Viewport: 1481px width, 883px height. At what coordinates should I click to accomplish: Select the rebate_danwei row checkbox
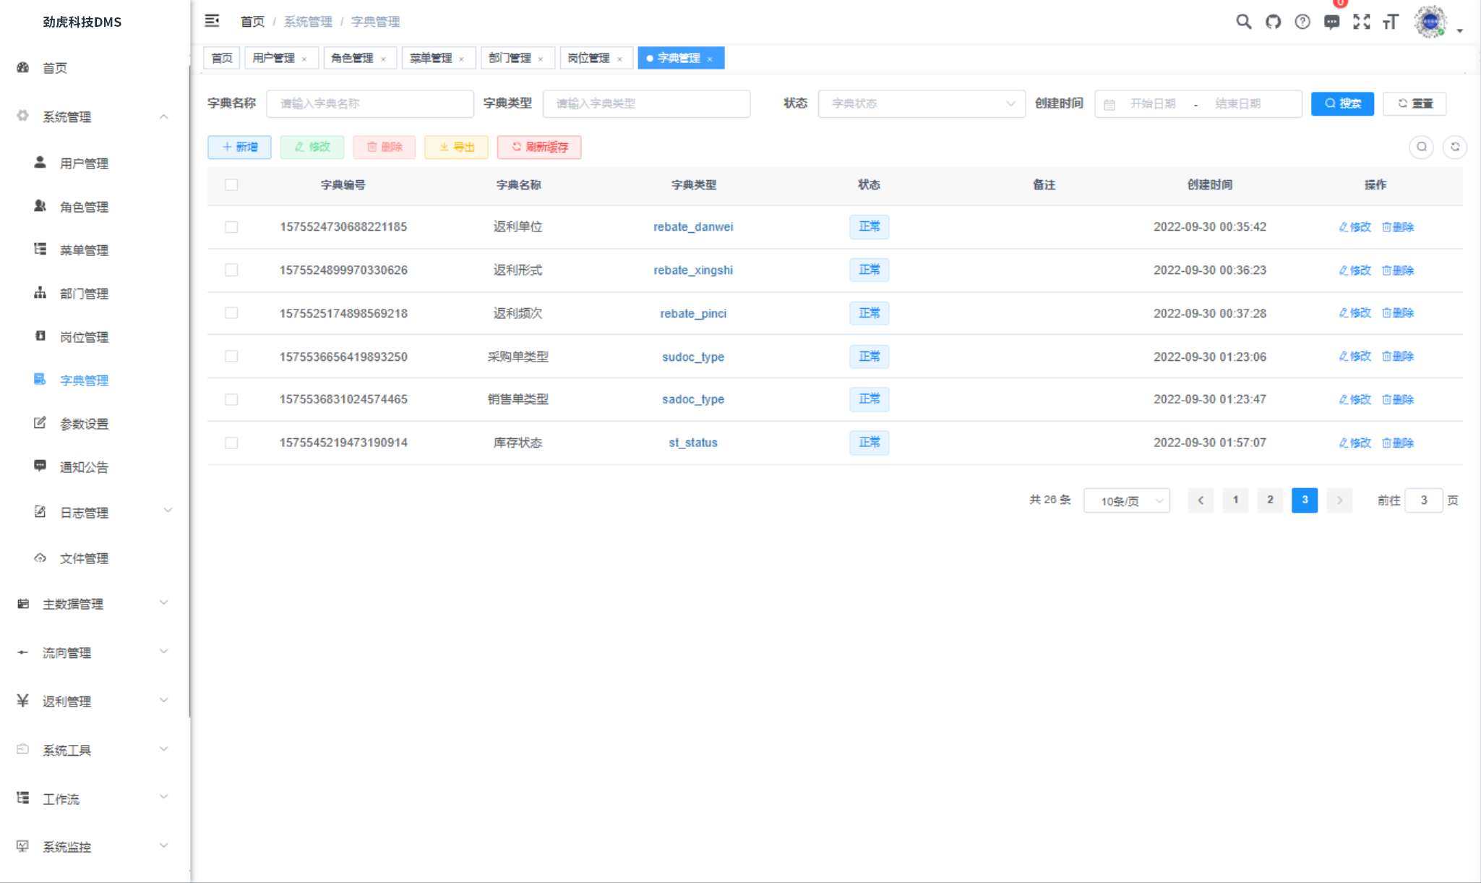pyautogui.click(x=231, y=227)
